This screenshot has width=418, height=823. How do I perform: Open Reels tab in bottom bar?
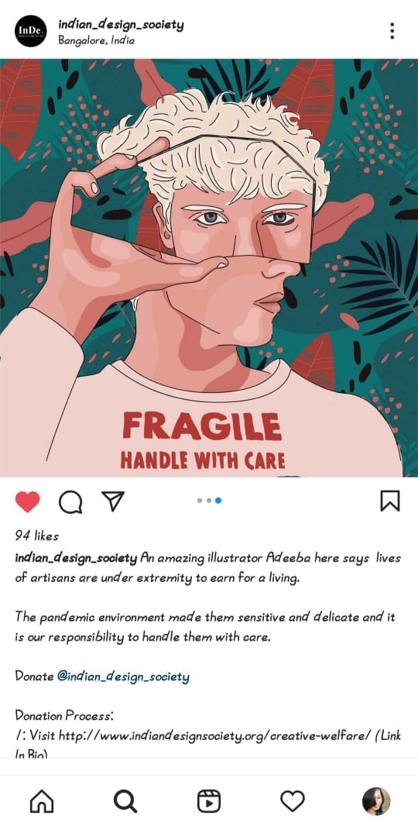pos(209,801)
